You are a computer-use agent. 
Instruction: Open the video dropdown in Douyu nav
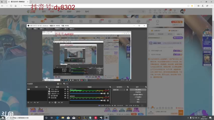coord(69,11)
